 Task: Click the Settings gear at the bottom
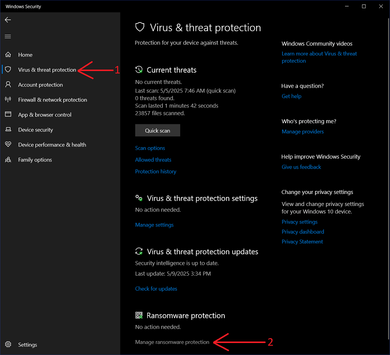(8, 344)
